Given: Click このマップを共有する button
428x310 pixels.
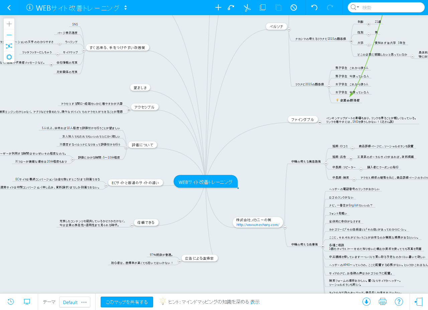Looking at the screenshot, I should click(127, 302).
